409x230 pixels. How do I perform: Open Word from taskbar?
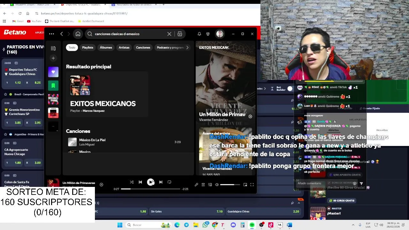[x=289, y=225]
